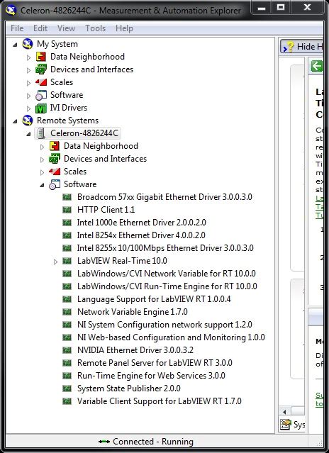Click the IVI Drivers icon
The image size is (329, 453).
(40, 108)
